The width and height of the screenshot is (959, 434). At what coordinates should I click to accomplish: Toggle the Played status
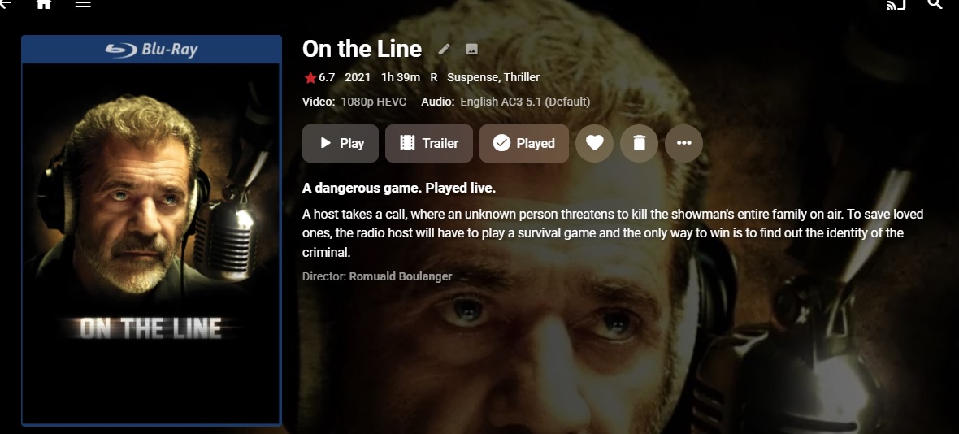[x=524, y=143]
